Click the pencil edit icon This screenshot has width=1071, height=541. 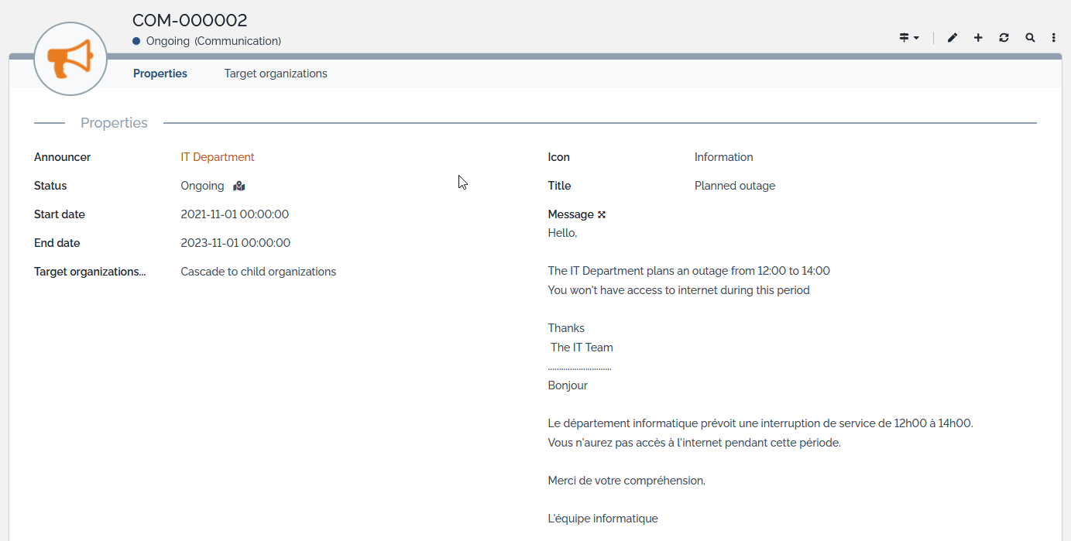point(953,37)
